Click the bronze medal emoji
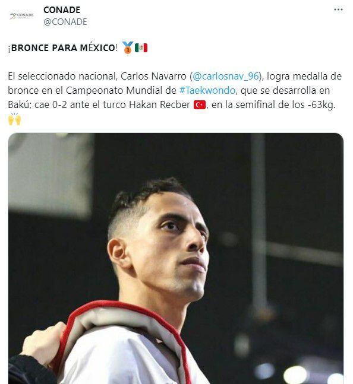Viewport: 353px width, 384px height. click(127, 47)
